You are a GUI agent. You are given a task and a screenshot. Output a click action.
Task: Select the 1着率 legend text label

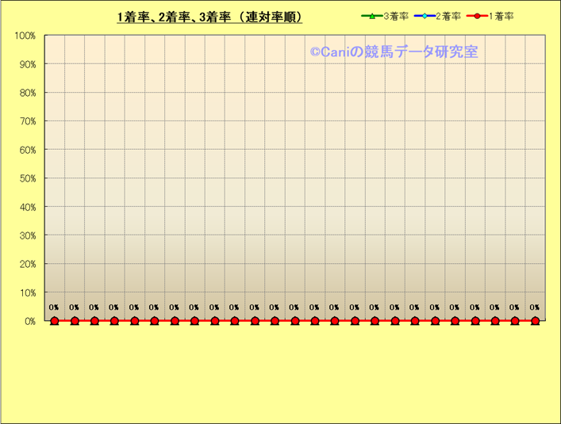coord(501,16)
